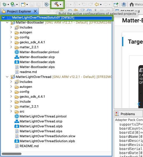The width and height of the screenshot is (143, 157).
Task: Click the yellow Back arrow toolbar icon
Action: point(97,4)
